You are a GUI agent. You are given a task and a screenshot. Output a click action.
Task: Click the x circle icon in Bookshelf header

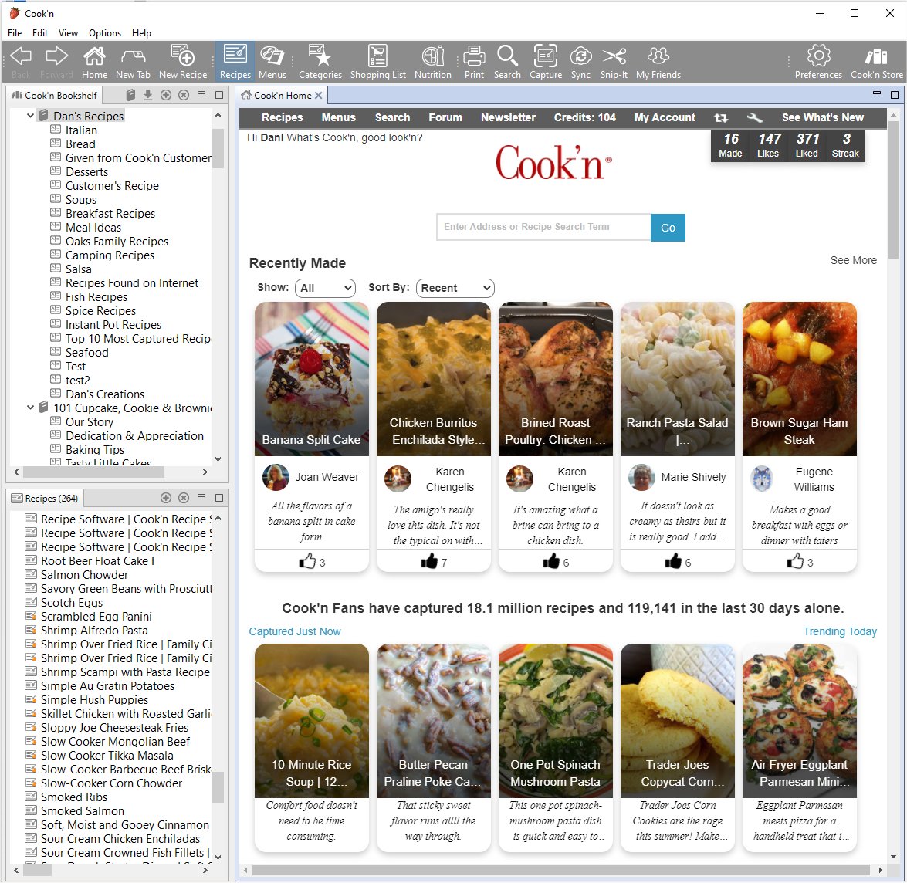(184, 95)
